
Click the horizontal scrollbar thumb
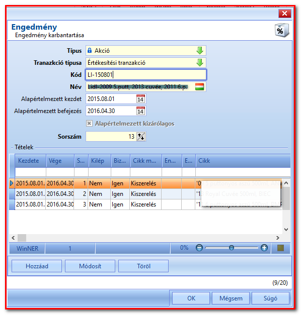[22, 238]
